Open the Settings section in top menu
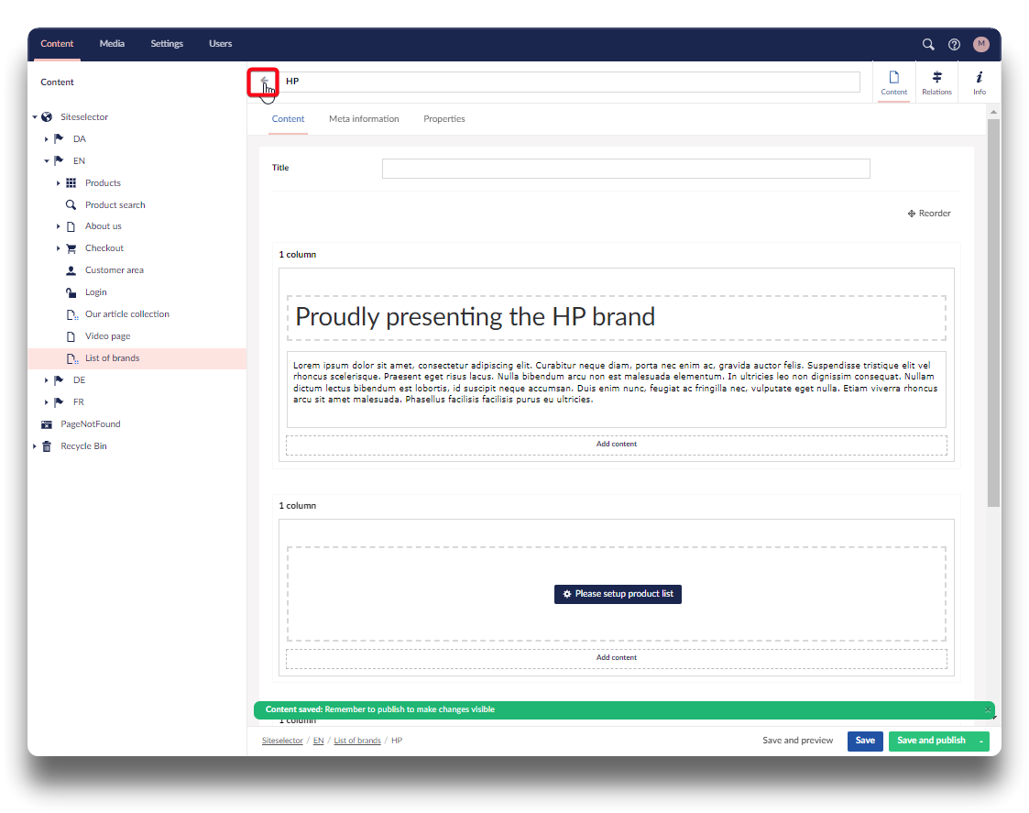This screenshot has width=1029, height=813. point(167,44)
